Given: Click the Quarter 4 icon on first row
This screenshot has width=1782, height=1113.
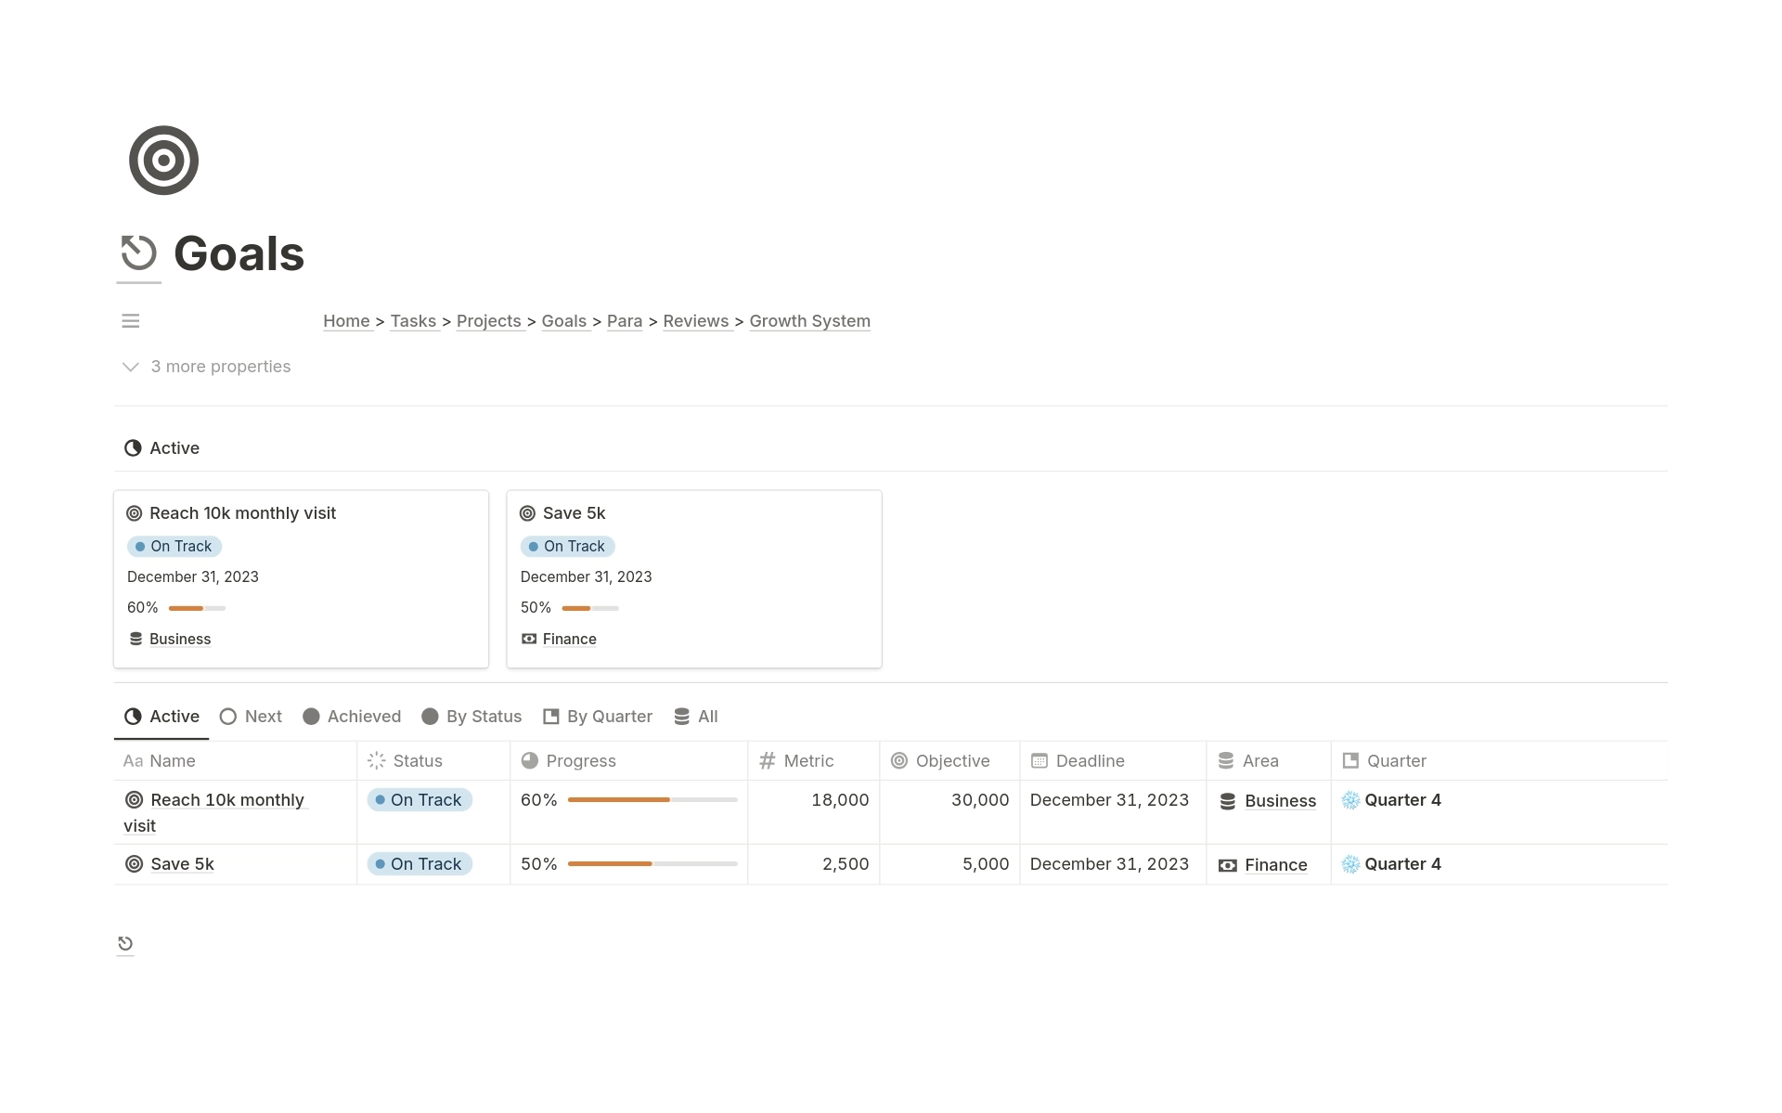Looking at the screenshot, I should click(1351, 799).
